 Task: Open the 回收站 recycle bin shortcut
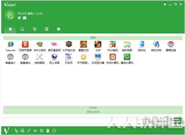[142, 44]
